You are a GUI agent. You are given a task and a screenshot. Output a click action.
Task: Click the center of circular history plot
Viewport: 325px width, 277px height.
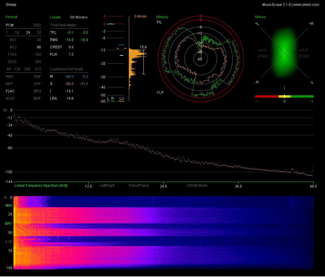point(201,59)
